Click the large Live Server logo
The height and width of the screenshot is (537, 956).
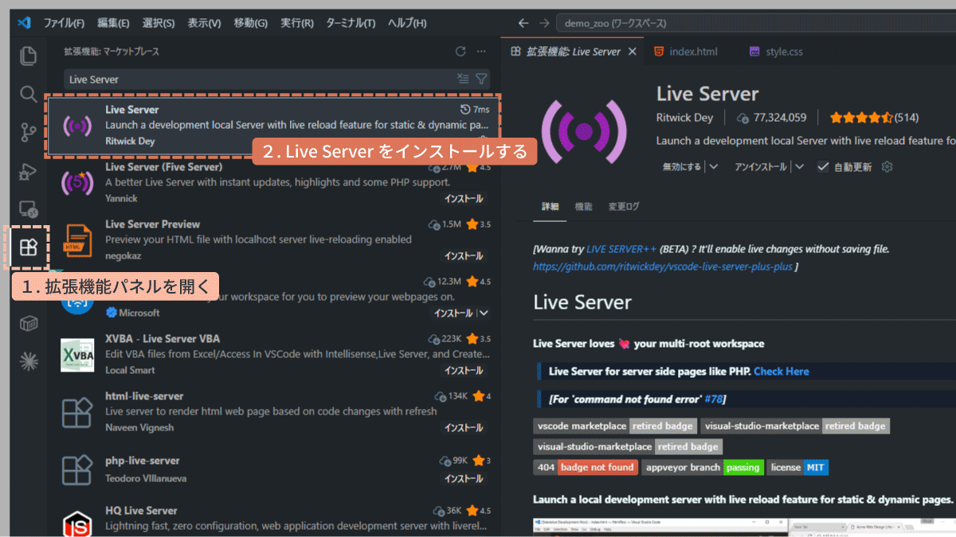coord(583,130)
